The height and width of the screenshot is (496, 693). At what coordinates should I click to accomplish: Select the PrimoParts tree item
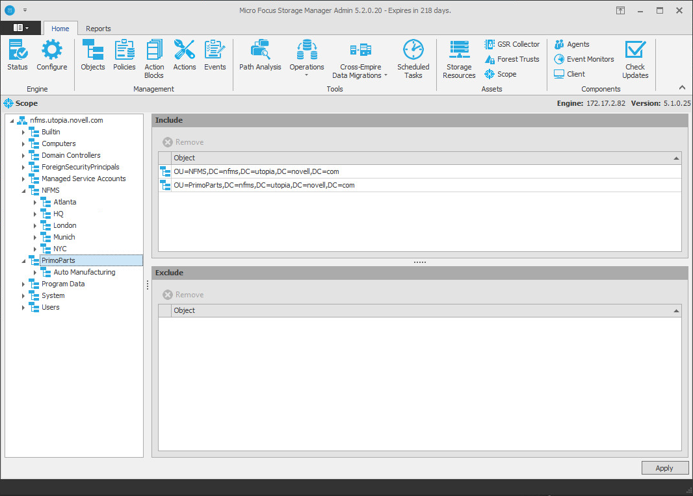pos(91,260)
